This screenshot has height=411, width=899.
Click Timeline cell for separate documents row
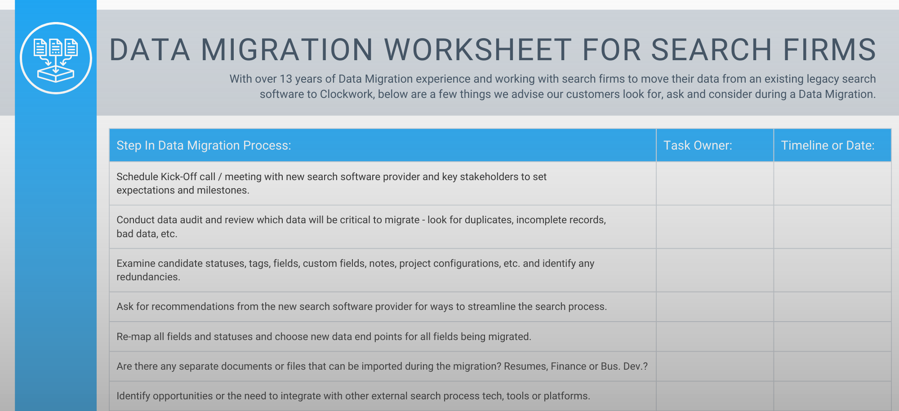832,367
